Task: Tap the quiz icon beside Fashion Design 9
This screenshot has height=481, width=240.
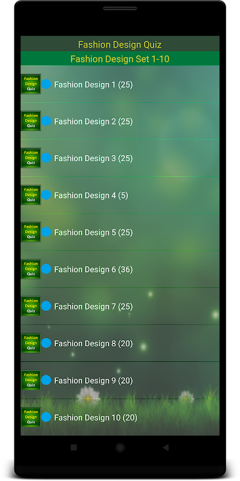Action: point(31,380)
